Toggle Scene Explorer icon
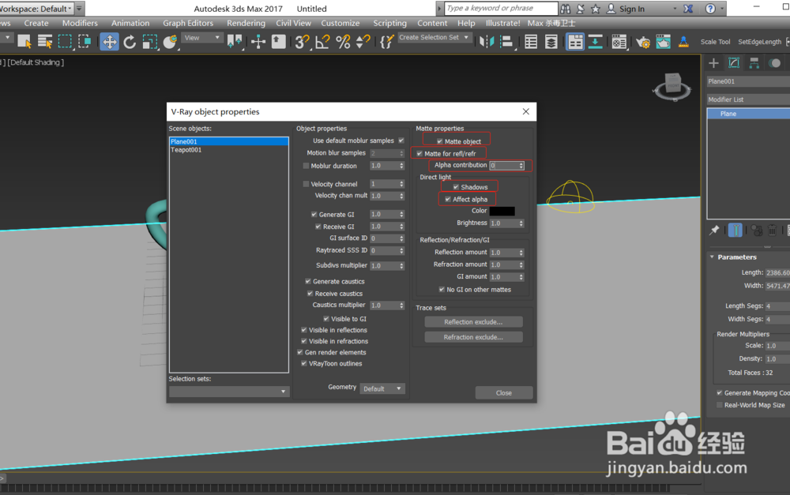 [531, 41]
